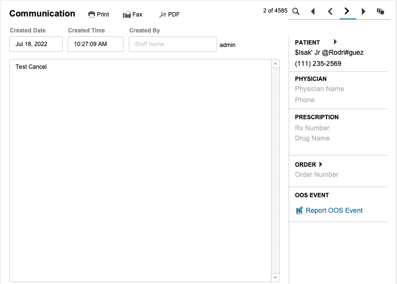Click the '2 of 4585' record counter
This screenshot has height=284, width=397.
[275, 11]
